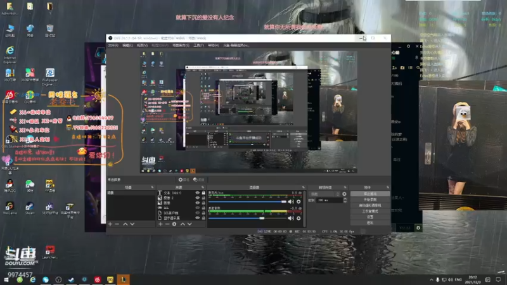The image size is (507, 285).
Task: Decrease transition duration with the stepper down arrow
Action: 345,201
